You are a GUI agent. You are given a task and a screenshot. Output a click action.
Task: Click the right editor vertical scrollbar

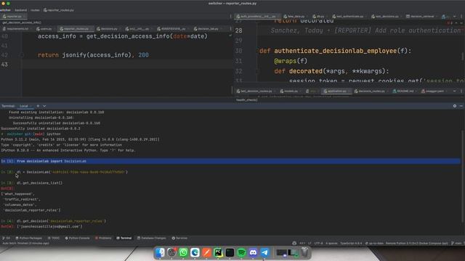tap(462, 57)
